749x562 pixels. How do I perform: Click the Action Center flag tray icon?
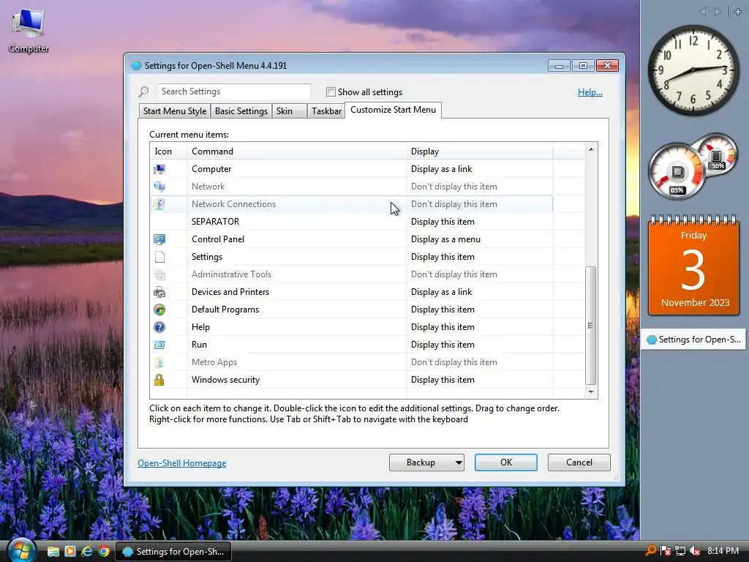(x=666, y=551)
